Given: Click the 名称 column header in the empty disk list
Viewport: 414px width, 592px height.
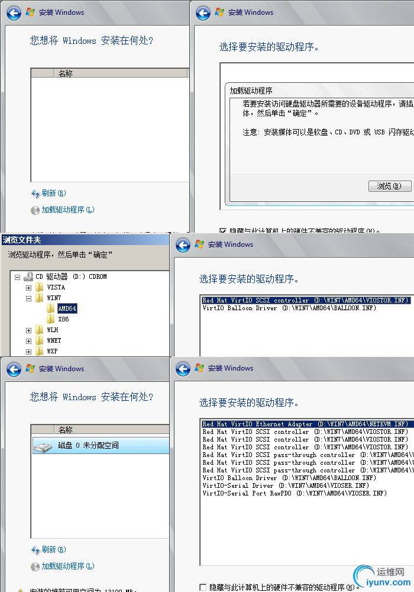Looking at the screenshot, I should (x=121, y=73).
